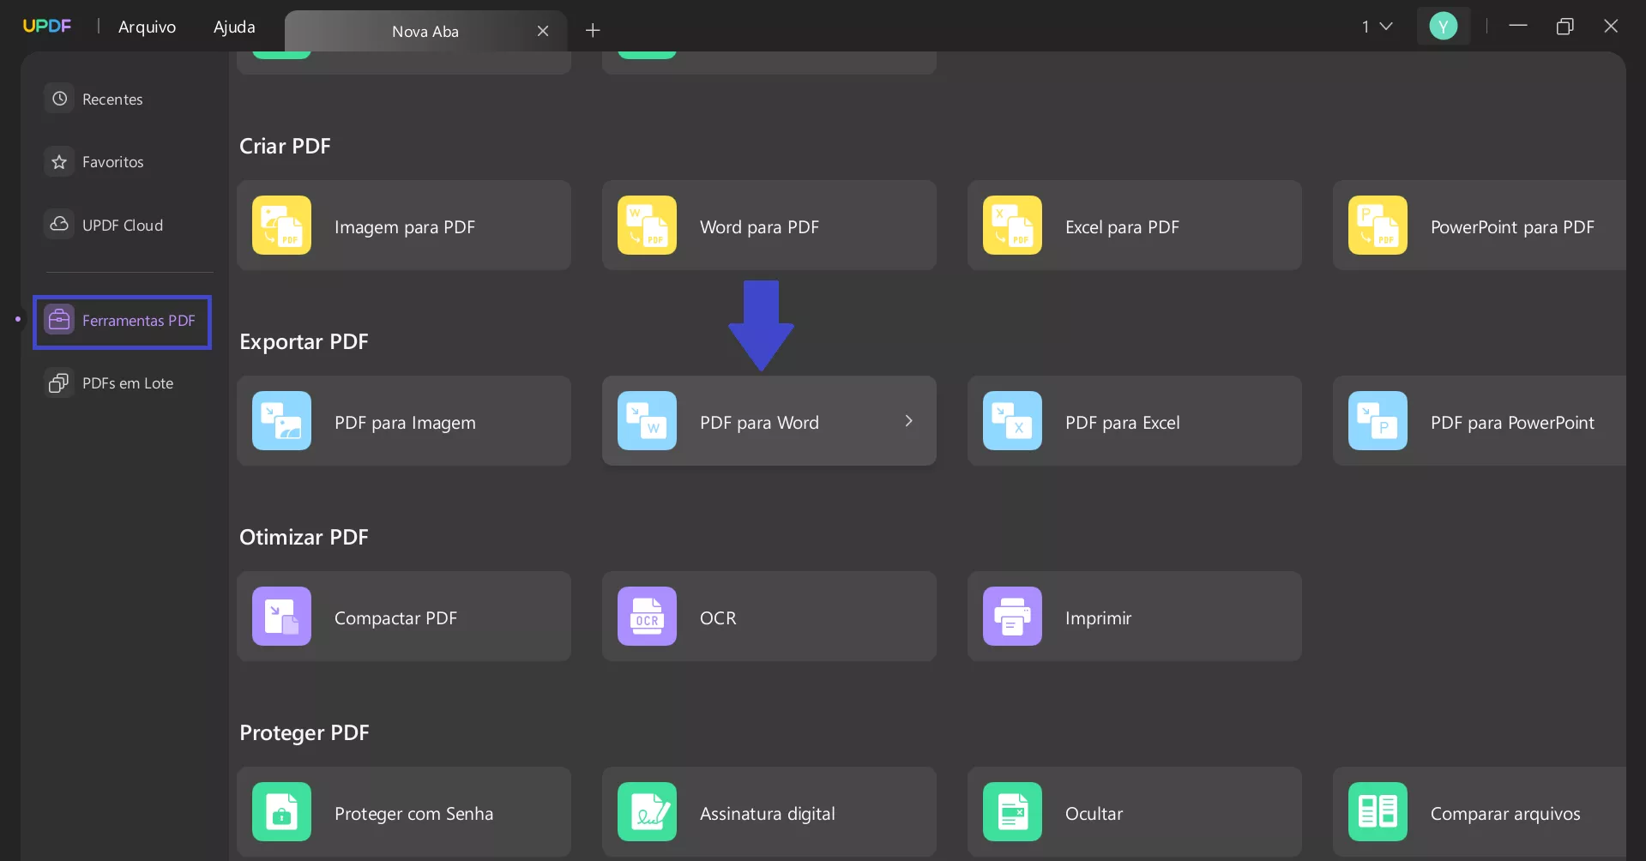The image size is (1646, 861).
Task: Click the Ocultar icon
Action: [x=1012, y=812]
